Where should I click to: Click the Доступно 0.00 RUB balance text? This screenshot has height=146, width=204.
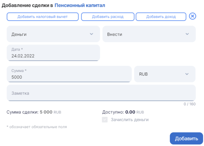[123, 112]
